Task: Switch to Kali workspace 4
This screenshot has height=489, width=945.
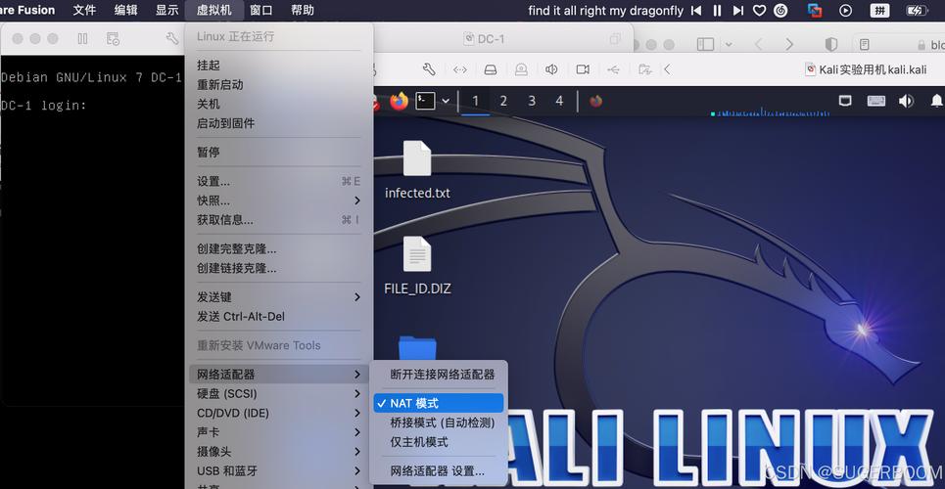Action: pos(559,101)
